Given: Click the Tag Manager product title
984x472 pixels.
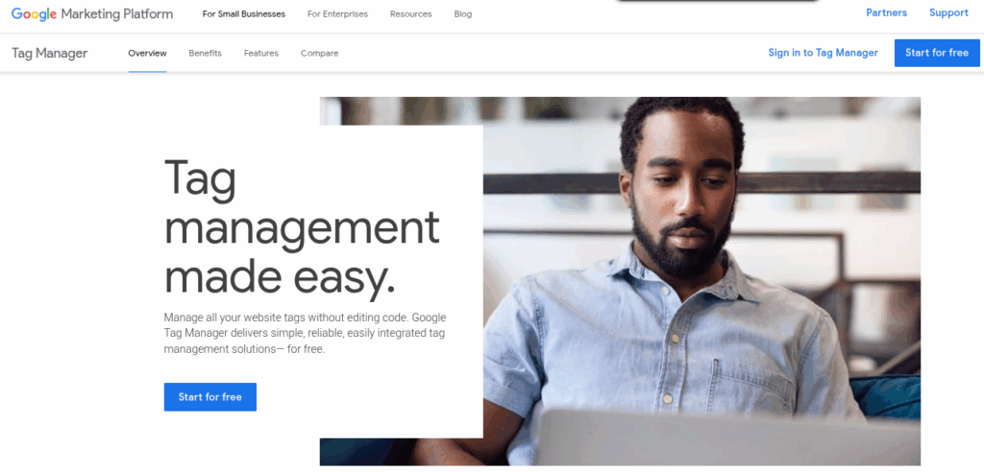Looking at the screenshot, I should pyautogui.click(x=50, y=54).
